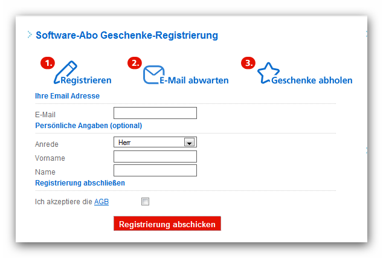Select the Geschenke abholen step label
This screenshot has height=258, width=383.
click(x=312, y=80)
